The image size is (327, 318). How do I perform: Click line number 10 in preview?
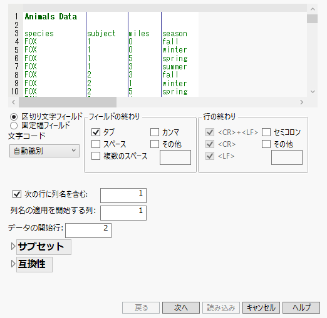coord(15,91)
